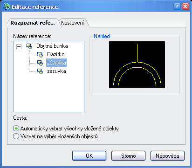Select the highlighted zásuvka tree entry
The width and height of the screenshot is (192, 168).
pyautogui.click(x=56, y=63)
